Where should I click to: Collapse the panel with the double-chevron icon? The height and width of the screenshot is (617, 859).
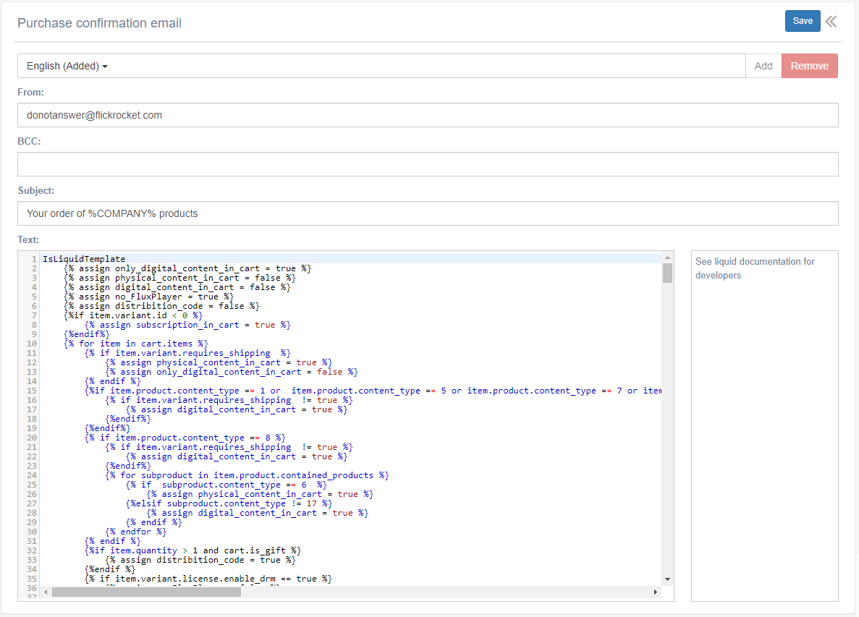[x=831, y=21]
